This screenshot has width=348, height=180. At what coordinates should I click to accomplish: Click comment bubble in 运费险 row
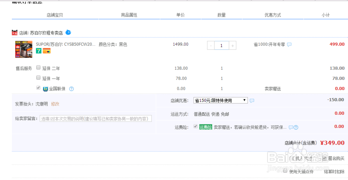tap(291, 127)
